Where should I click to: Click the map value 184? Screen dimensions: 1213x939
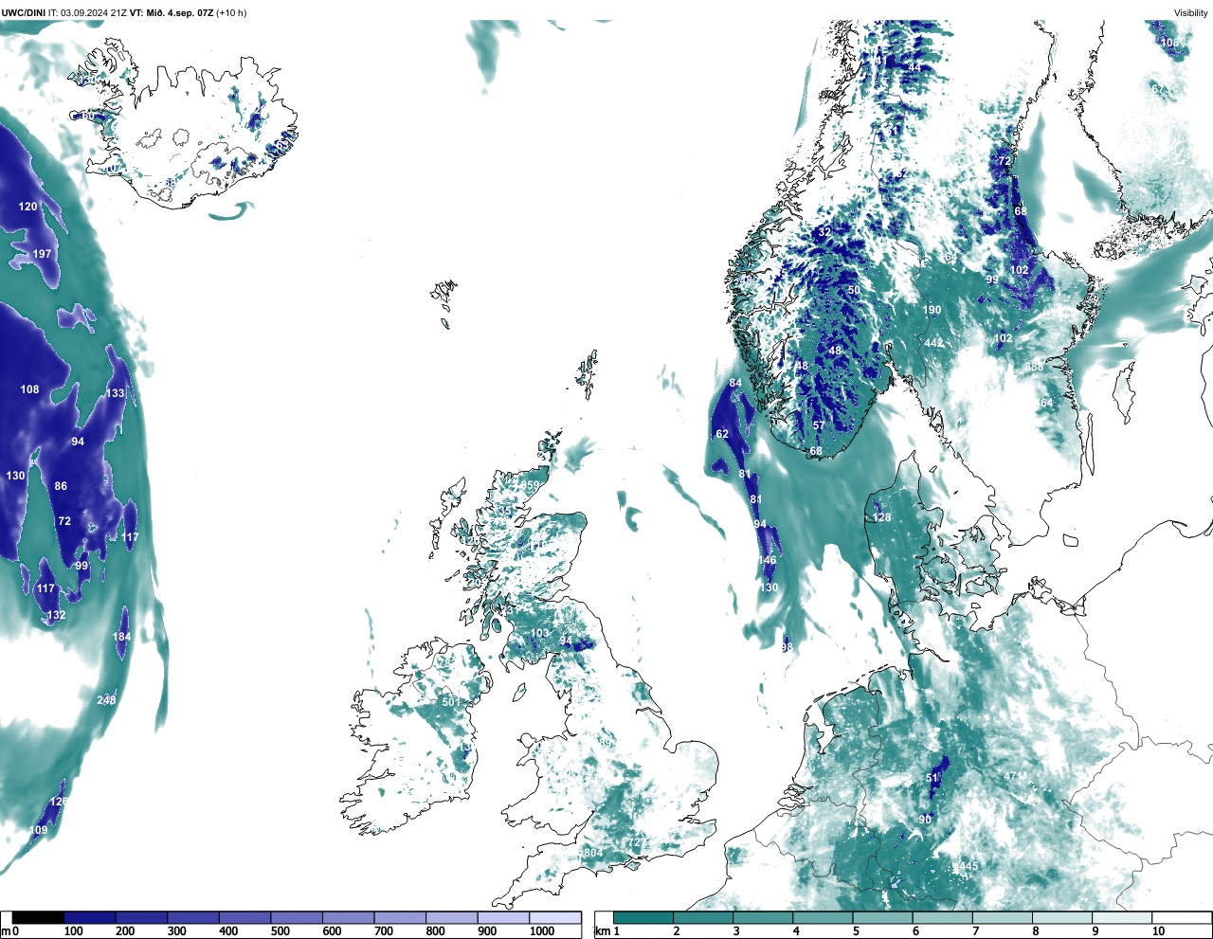(121, 637)
